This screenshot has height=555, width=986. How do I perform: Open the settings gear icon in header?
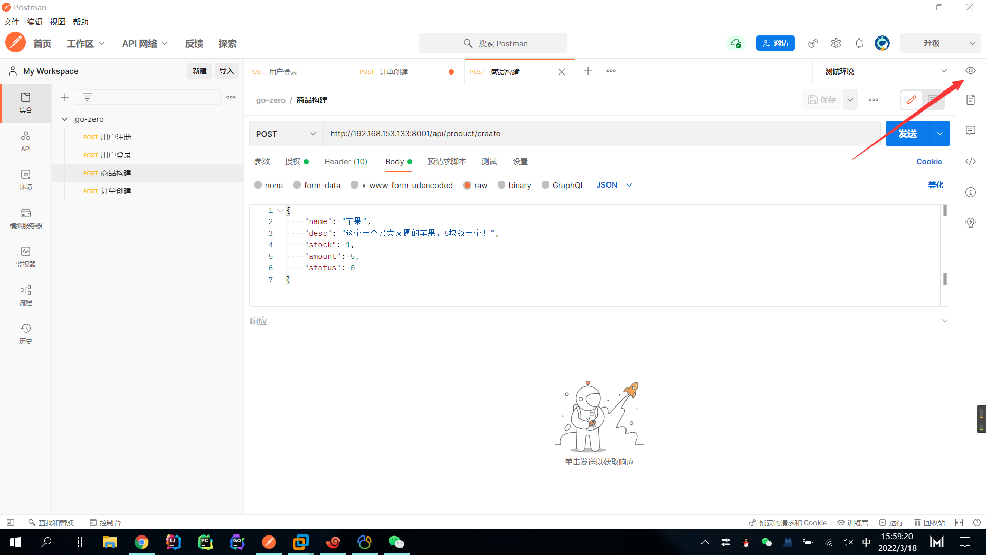coord(836,43)
